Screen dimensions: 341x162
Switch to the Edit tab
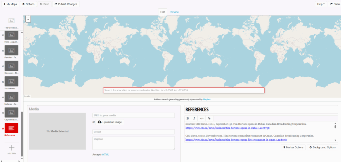pyautogui.click(x=163, y=12)
